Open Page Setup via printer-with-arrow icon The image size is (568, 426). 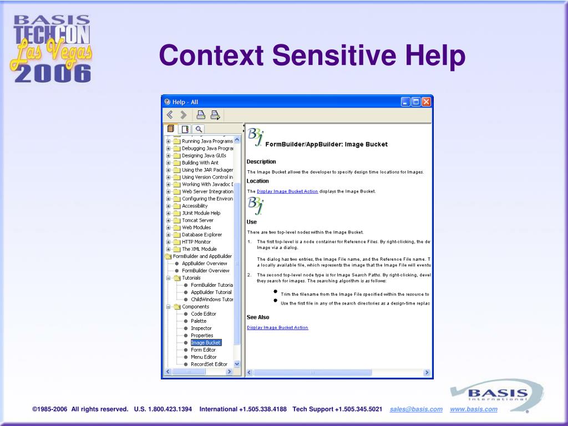tap(215, 115)
